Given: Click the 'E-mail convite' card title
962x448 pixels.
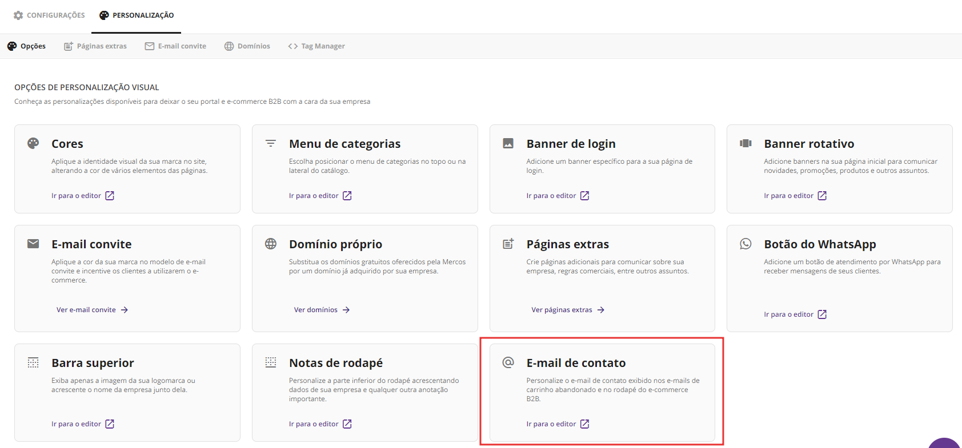Looking at the screenshot, I should point(91,244).
